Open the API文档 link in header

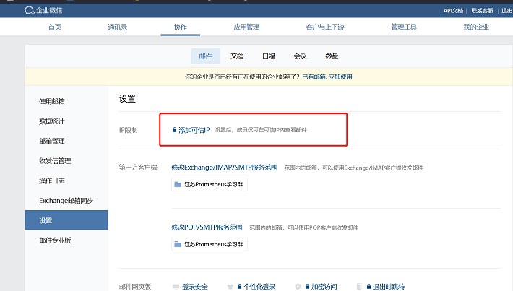(453, 11)
